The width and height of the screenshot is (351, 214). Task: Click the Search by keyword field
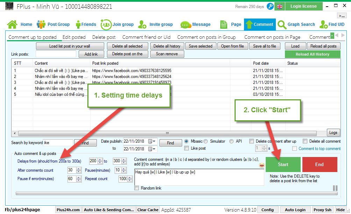point(58,143)
